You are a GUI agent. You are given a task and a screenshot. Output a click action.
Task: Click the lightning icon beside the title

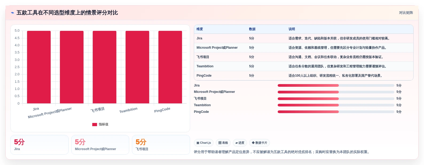click(x=13, y=13)
